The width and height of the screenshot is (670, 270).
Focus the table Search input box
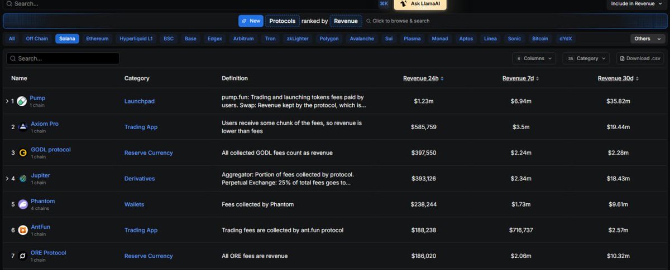pos(63,58)
